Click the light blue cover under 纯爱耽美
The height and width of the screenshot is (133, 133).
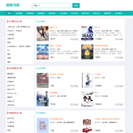[42, 125]
